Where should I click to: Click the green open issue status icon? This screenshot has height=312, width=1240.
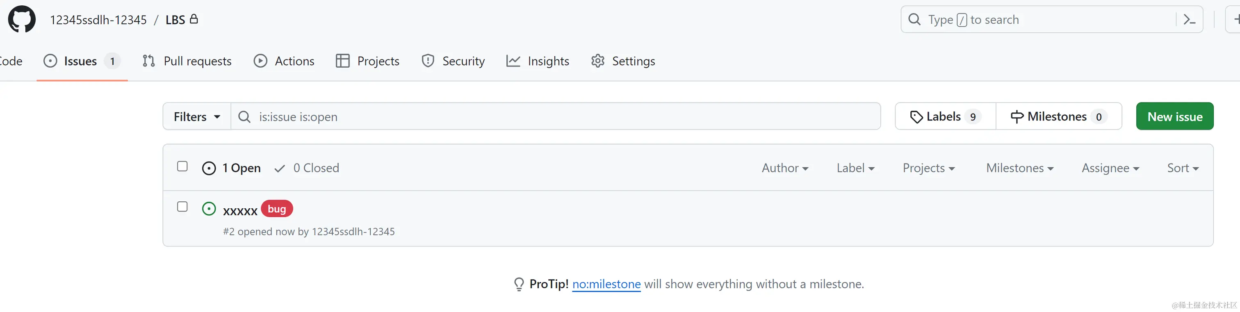(x=209, y=209)
